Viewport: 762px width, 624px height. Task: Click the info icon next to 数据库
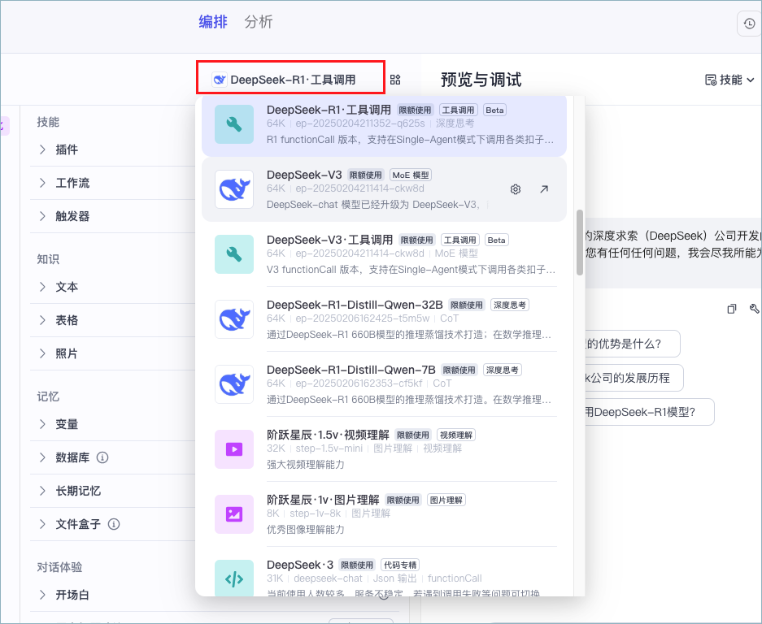pyautogui.click(x=102, y=457)
